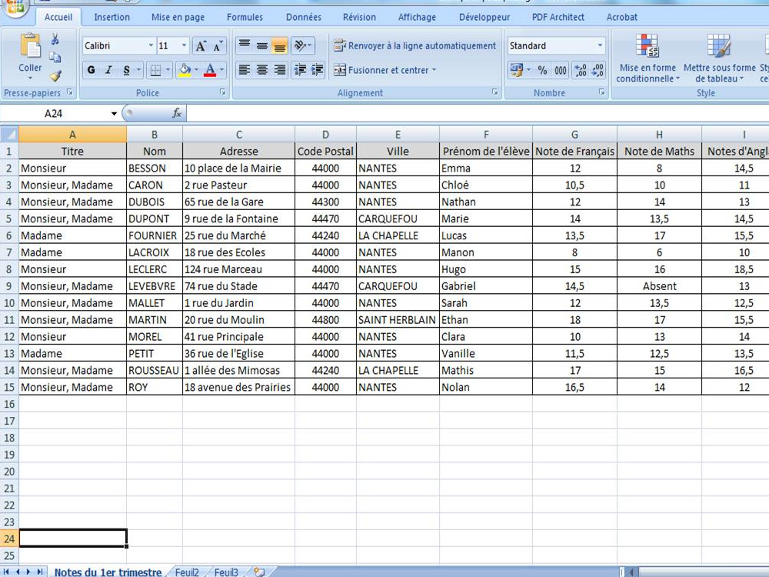Click the Copy icon in Presse-papiers
This screenshot has height=577, width=769.
[x=55, y=58]
